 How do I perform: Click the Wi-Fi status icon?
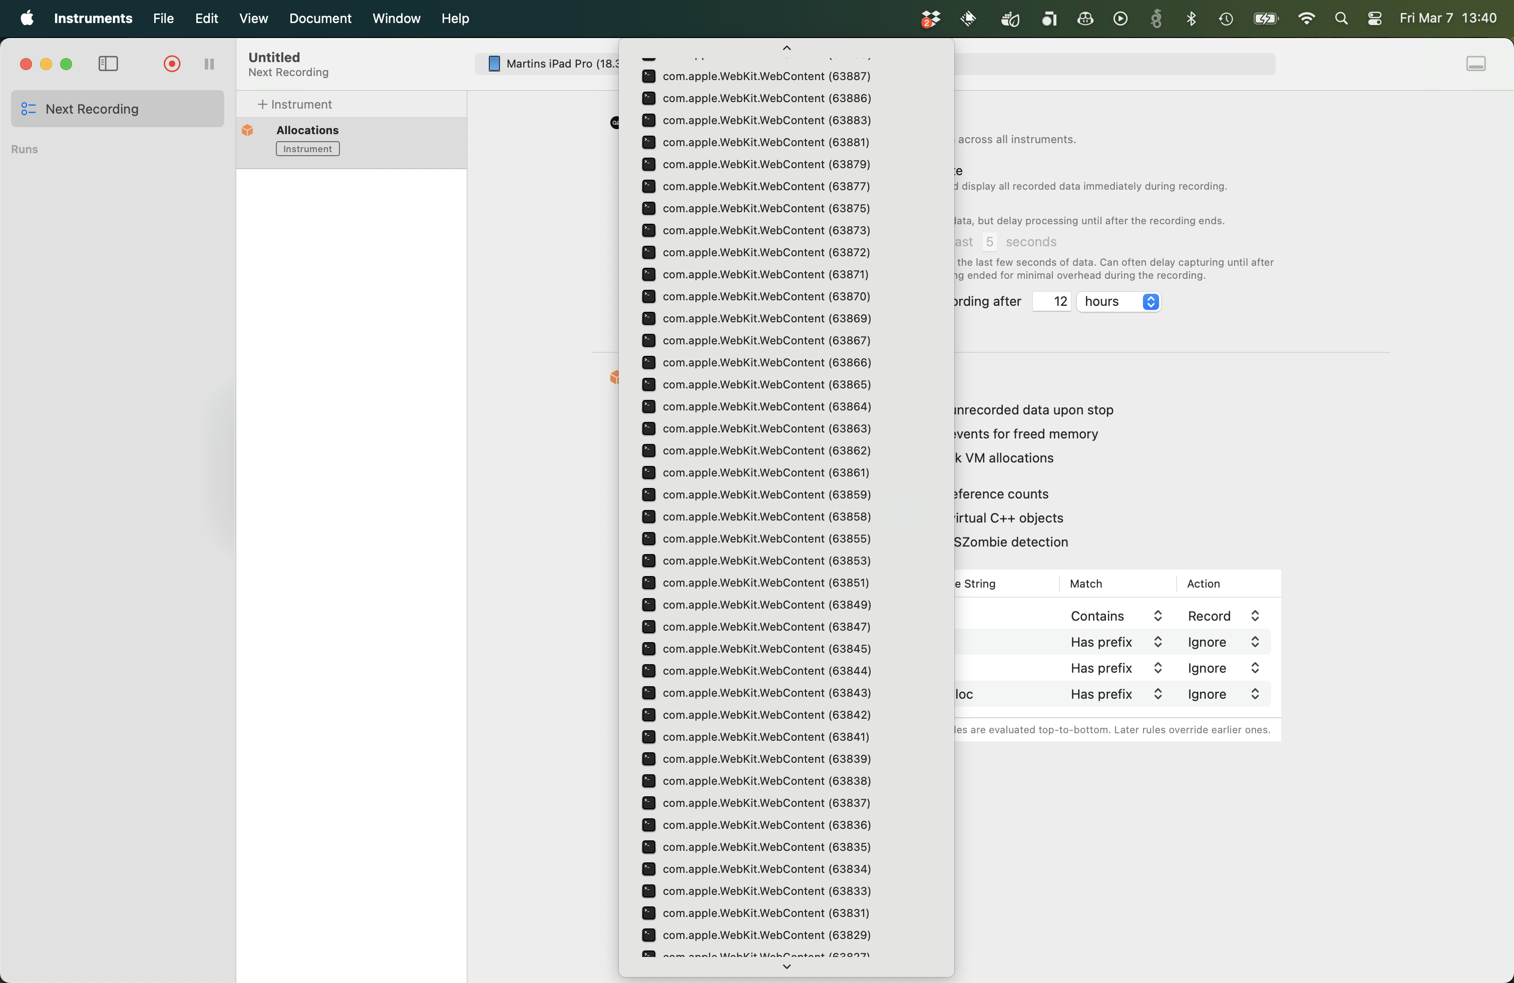point(1306,19)
